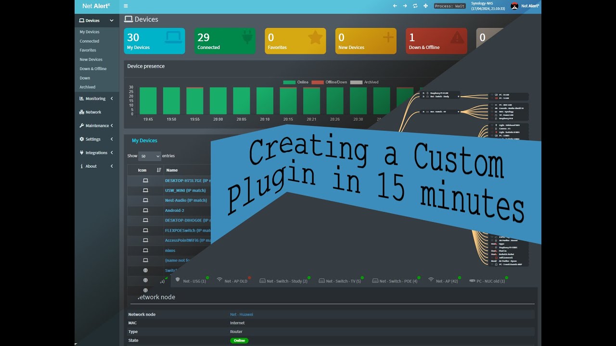616x346 pixels.
Task: Click the Process: Wait status label
Action: pos(449,6)
